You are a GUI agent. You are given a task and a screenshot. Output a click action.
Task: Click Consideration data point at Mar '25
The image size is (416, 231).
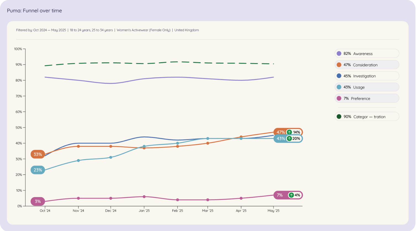click(208, 143)
